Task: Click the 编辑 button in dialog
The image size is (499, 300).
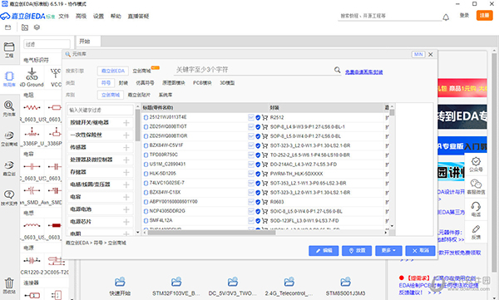Action: 324,251
